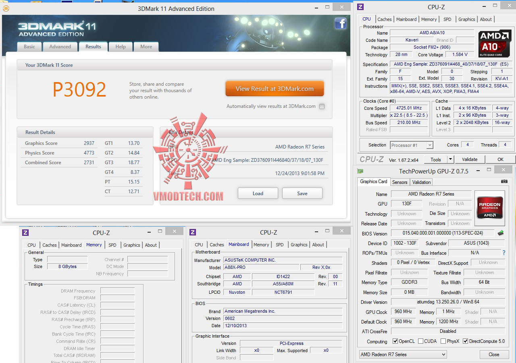
Task: Click the GT4 value 8.37
Action: pos(135,172)
